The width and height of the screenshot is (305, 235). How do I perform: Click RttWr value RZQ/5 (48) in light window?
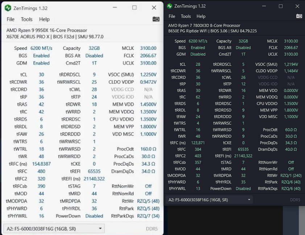[x=148, y=201]
